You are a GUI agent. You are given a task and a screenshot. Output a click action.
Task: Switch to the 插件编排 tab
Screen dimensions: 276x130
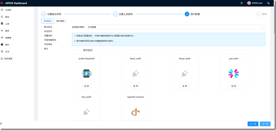tap(60, 21)
